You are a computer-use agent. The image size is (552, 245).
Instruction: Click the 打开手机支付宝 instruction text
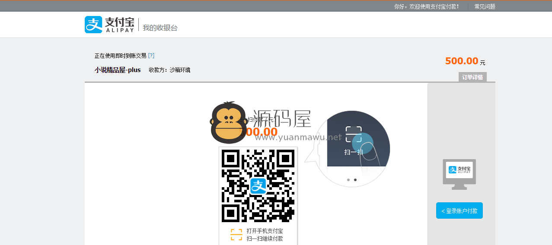coord(265,231)
